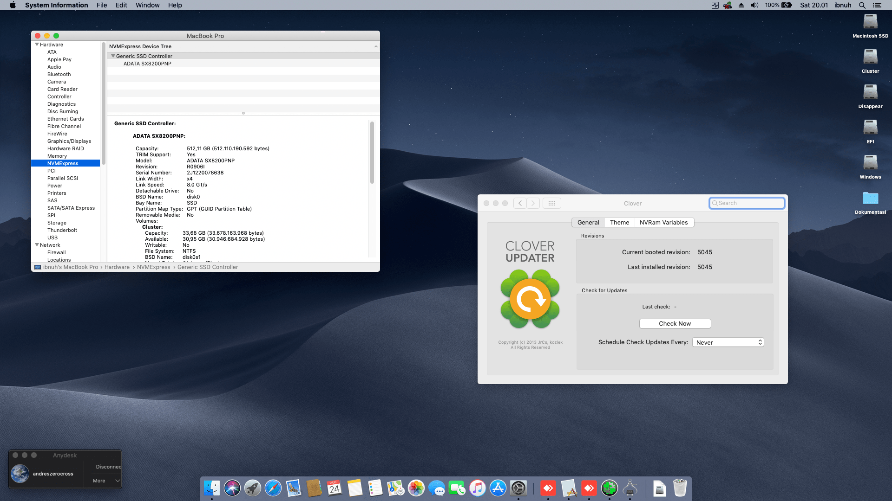Screen dimensions: 892x501
Task: Open Apple menu
Action: [13, 5]
